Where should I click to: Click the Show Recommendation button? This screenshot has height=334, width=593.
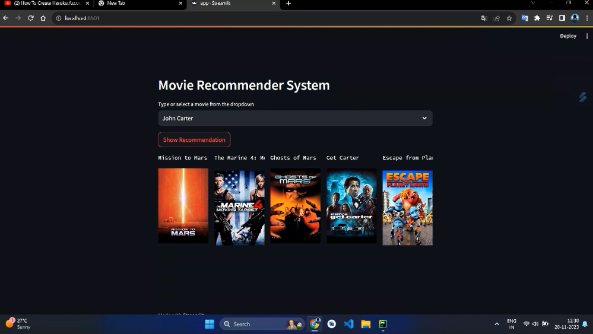point(194,140)
